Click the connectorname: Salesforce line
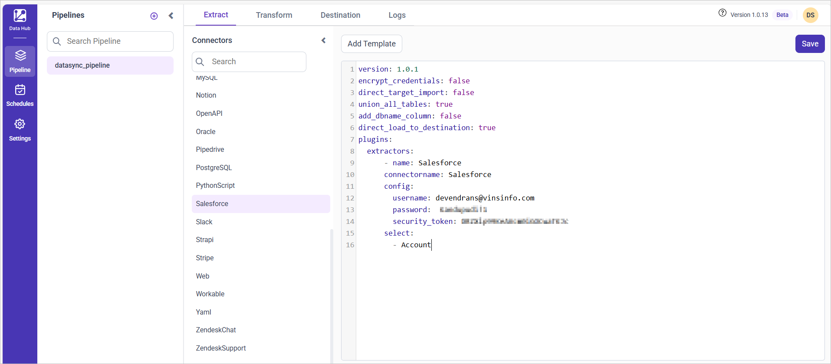Viewport: 831px width, 364px height. pyautogui.click(x=437, y=175)
